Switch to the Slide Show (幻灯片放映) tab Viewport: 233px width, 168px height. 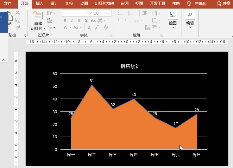coord(104,3)
